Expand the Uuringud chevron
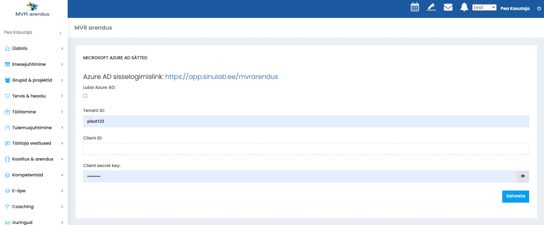The height and width of the screenshot is (225, 544). (x=62, y=222)
